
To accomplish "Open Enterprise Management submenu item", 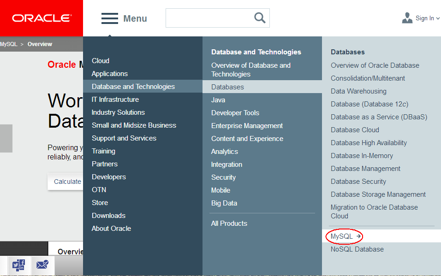I will (247, 126).
